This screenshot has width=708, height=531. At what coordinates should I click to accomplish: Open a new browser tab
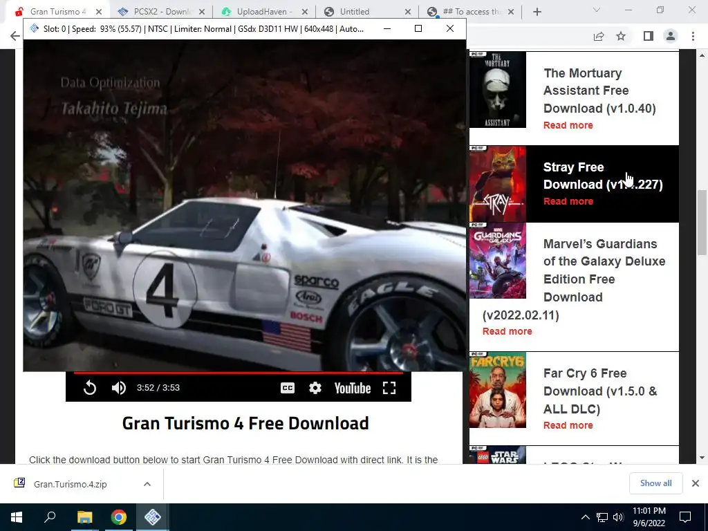pos(537,12)
